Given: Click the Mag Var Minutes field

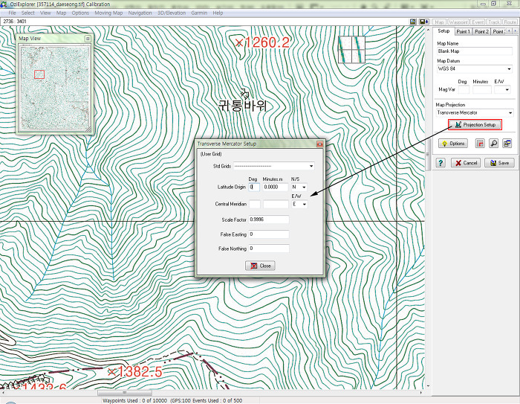Looking at the screenshot, I should [482, 90].
